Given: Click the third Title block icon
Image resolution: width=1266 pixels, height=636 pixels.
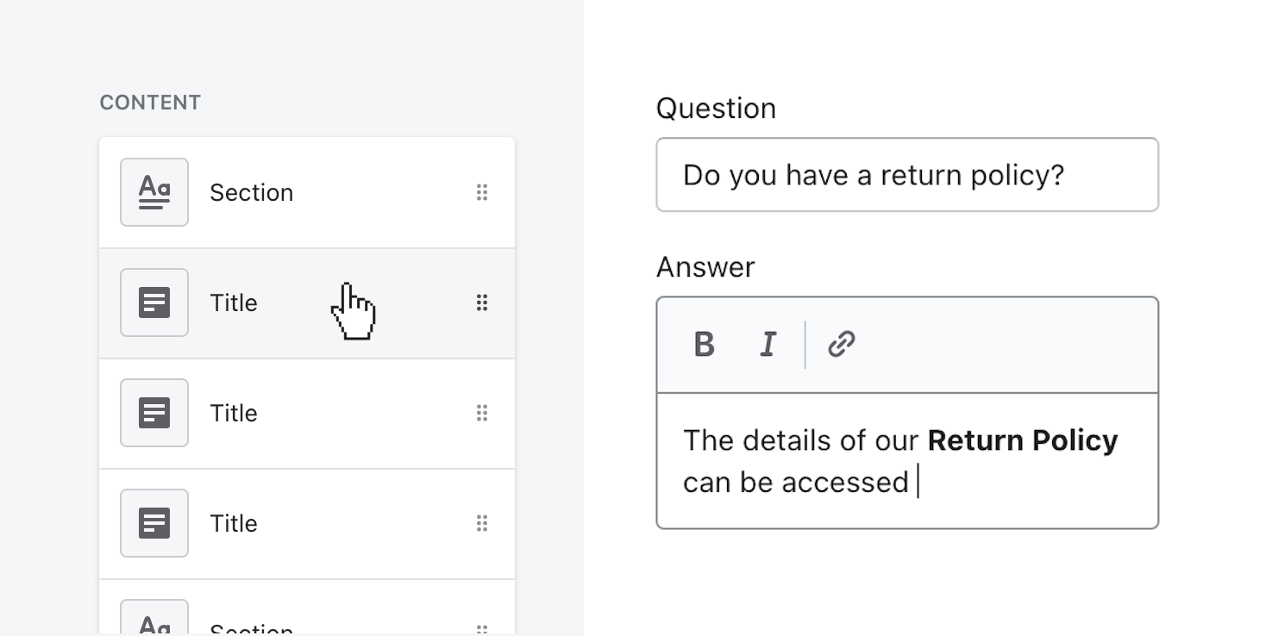Looking at the screenshot, I should 154,523.
